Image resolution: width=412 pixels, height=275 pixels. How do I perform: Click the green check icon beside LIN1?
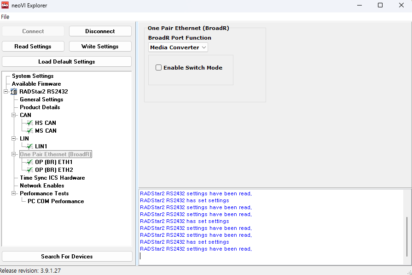pyautogui.click(x=30, y=146)
